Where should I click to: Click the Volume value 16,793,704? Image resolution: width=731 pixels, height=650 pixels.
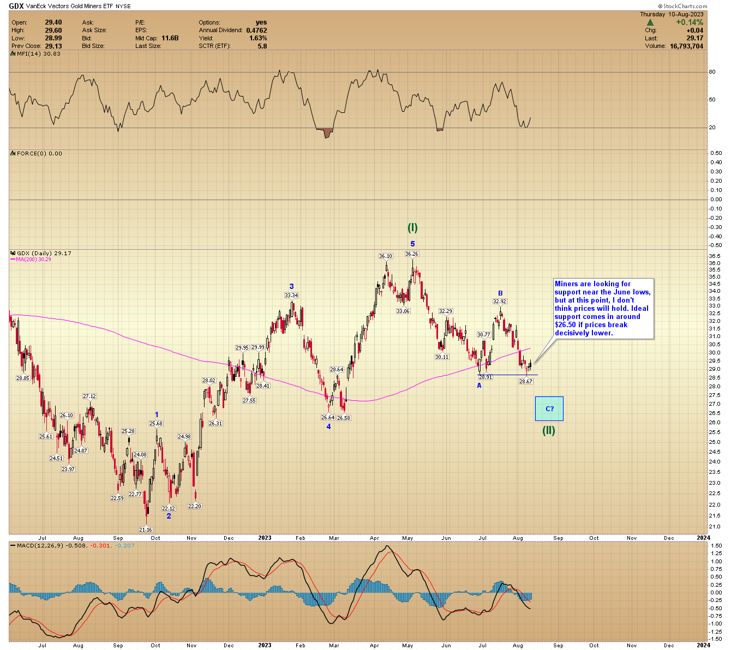686,46
